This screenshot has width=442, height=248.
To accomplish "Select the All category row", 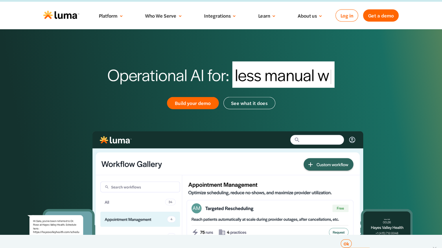I will tap(140, 202).
